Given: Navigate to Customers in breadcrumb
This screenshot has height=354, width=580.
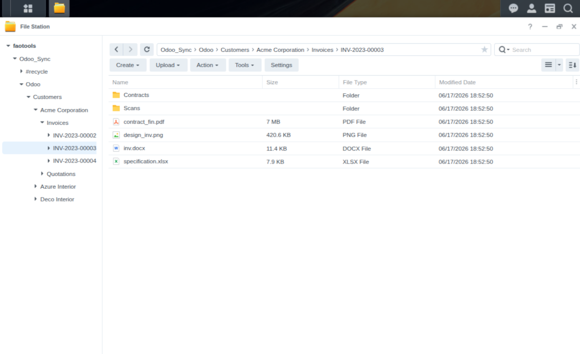Looking at the screenshot, I should point(235,50).
